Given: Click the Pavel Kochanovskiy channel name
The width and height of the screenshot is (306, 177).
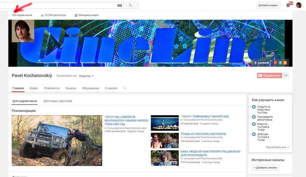Looking at the screenshot, I should (32, 75).
